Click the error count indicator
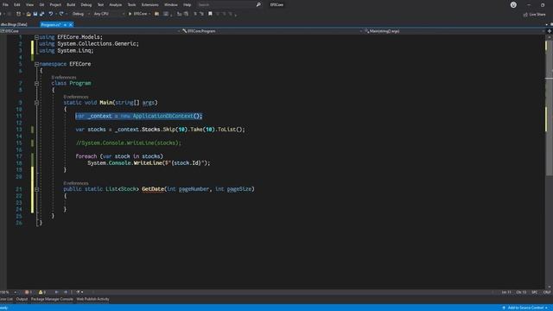553x311 pixels. tap(29, 292)
